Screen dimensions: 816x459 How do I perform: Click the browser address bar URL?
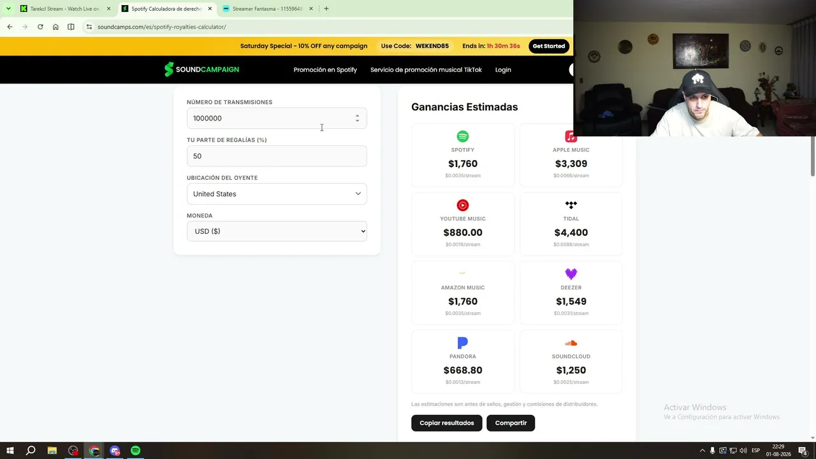162,27
